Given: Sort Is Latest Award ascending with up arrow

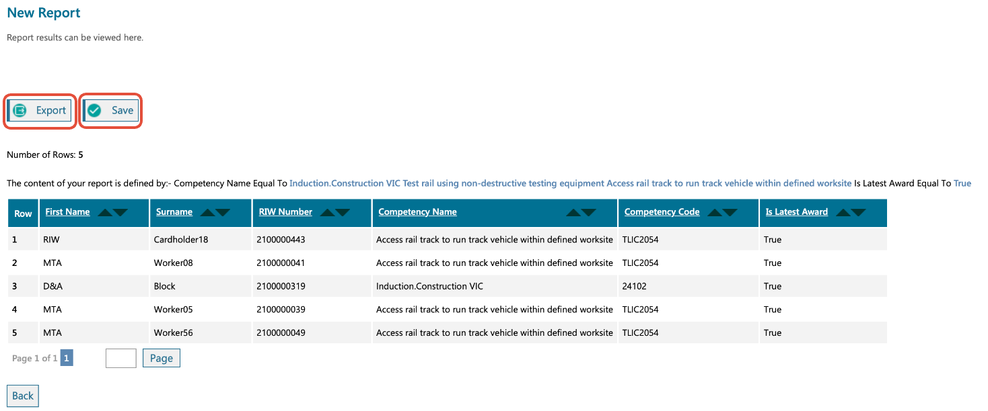Looking at the screenshot, I should (x=843, y=213).
